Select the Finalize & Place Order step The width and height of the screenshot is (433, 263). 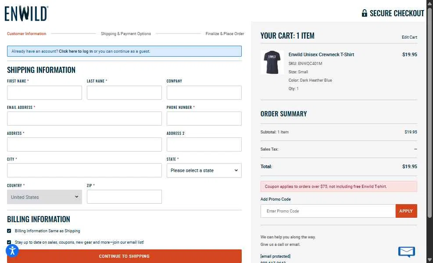click(225, 34)
